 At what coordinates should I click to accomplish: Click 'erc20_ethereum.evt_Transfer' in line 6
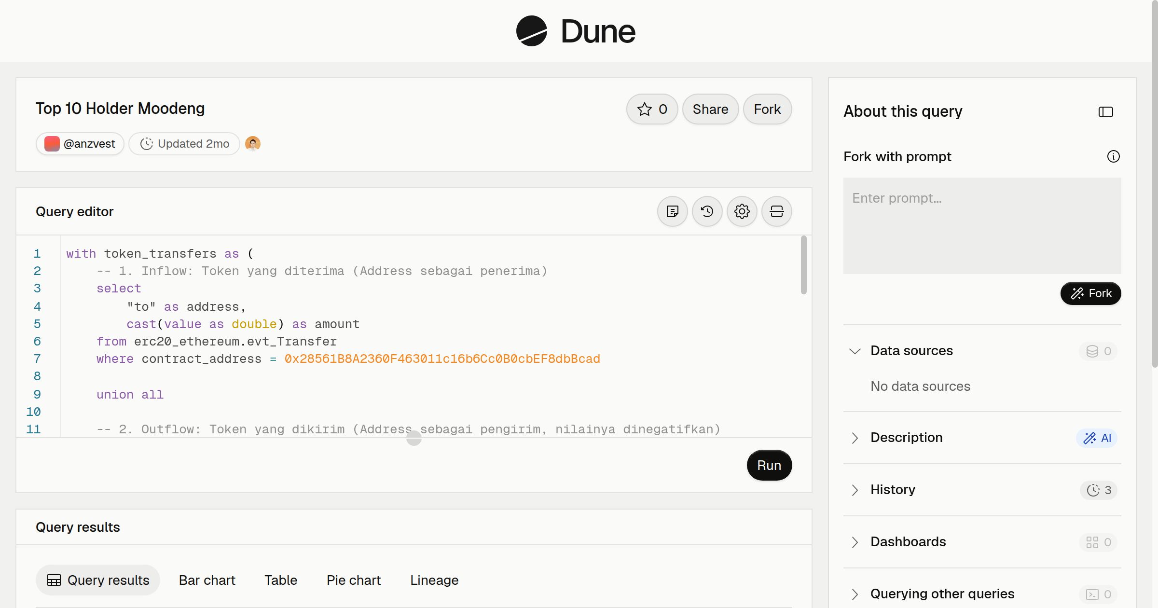[235, 342]
